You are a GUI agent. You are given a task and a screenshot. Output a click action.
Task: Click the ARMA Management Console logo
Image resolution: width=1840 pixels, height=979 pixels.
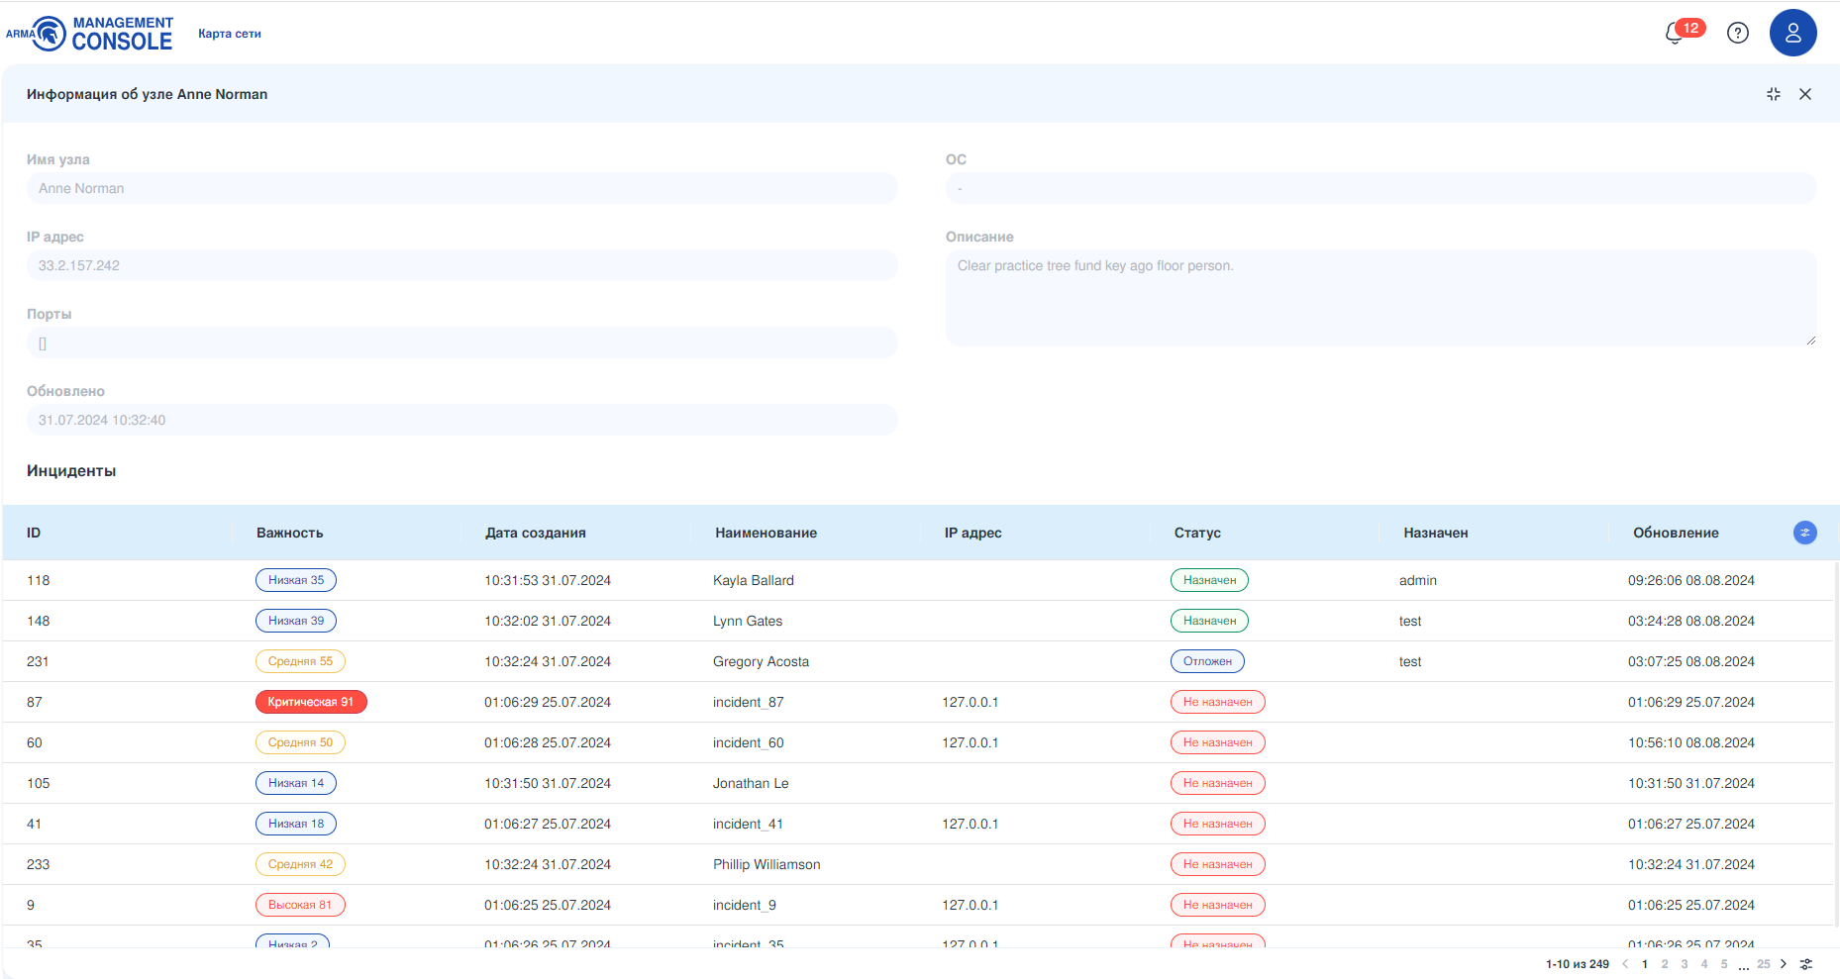tap(90, 34)
